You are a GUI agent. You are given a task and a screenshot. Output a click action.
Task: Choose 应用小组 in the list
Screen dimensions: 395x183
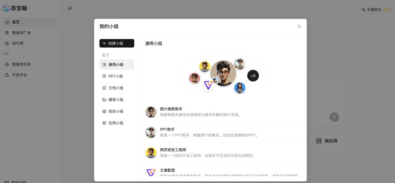pyautogui.click(x=117, y=123)
